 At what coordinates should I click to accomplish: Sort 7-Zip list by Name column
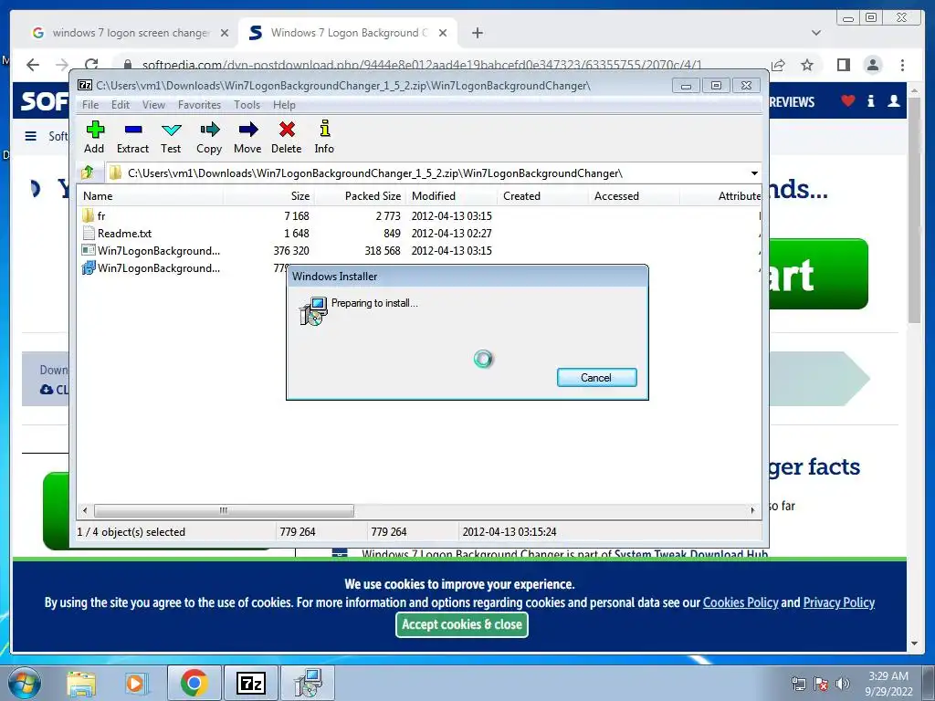(x=151, y=195)
